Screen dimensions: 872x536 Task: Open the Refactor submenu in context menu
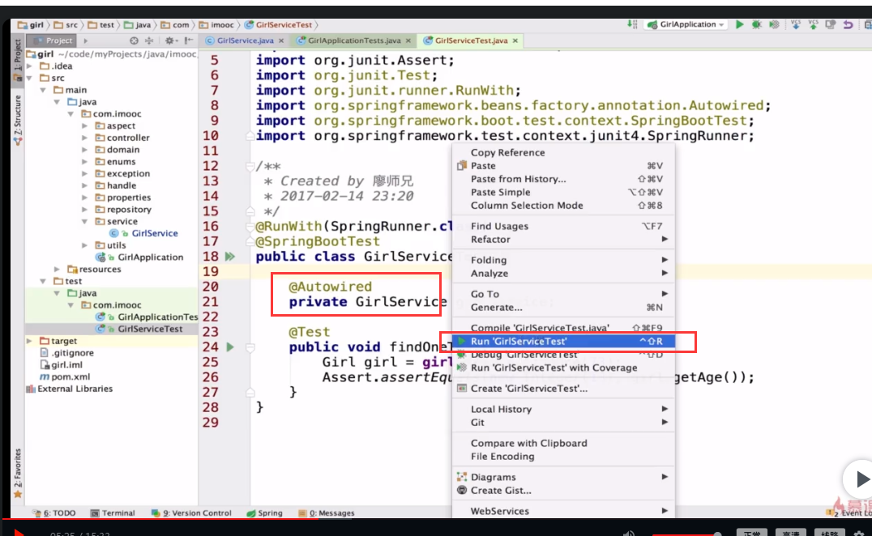point(563,240)
